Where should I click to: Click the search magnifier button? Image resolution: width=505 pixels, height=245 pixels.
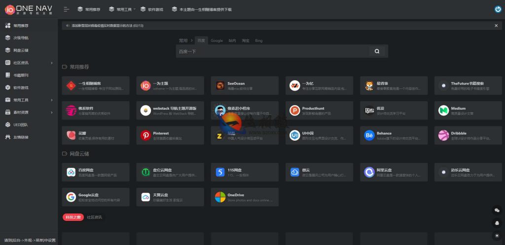(x=377, y=51)
